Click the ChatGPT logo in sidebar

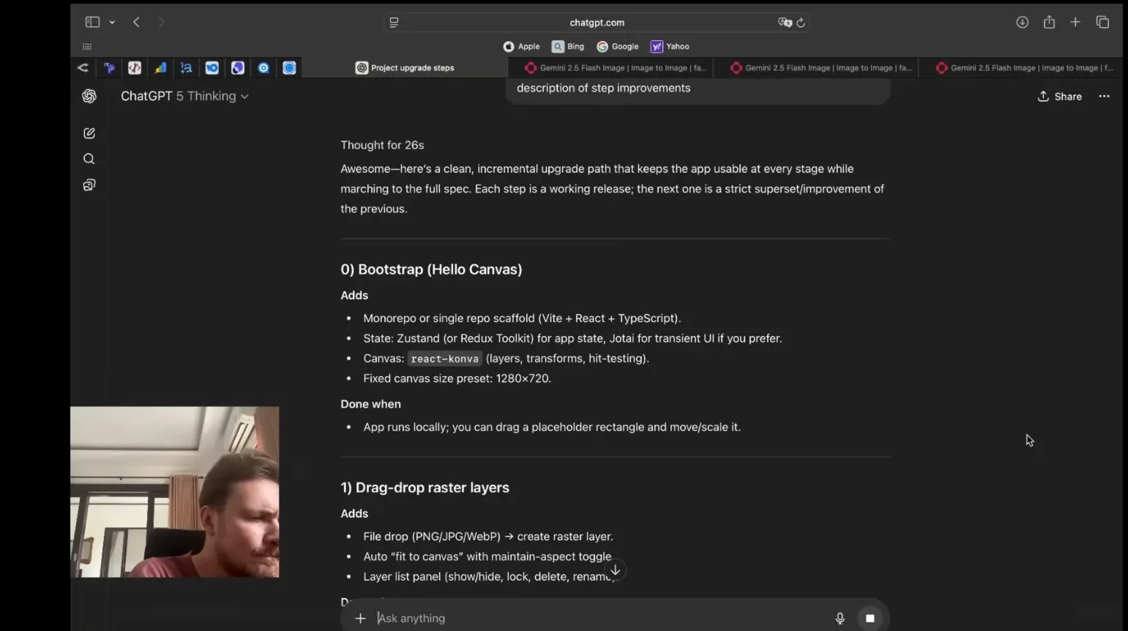pyautogui.click(x=89, y=96)
